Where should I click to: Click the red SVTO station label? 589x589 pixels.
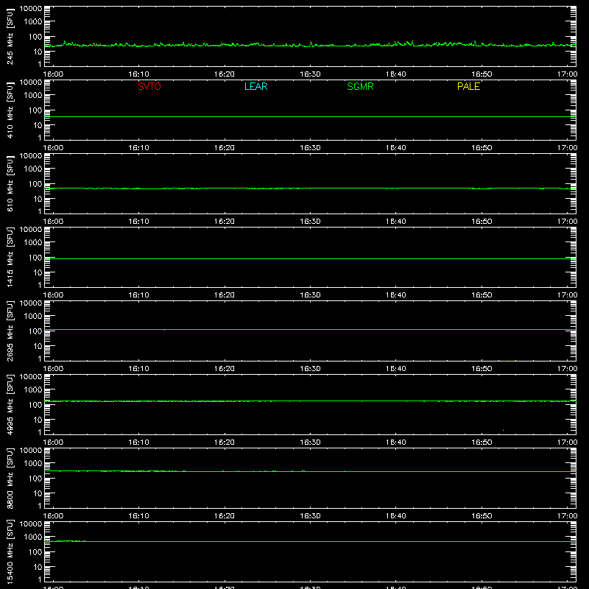click(x=149, y=86)
